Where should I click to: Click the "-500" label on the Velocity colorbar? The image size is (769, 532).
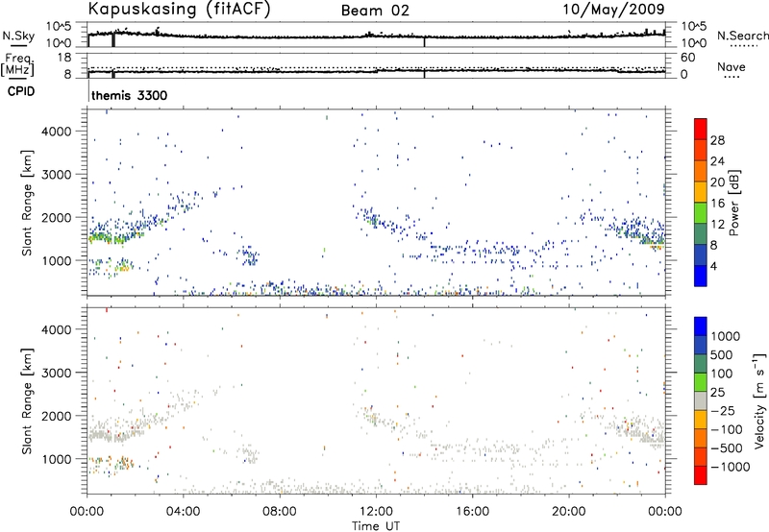coord(727,447)
